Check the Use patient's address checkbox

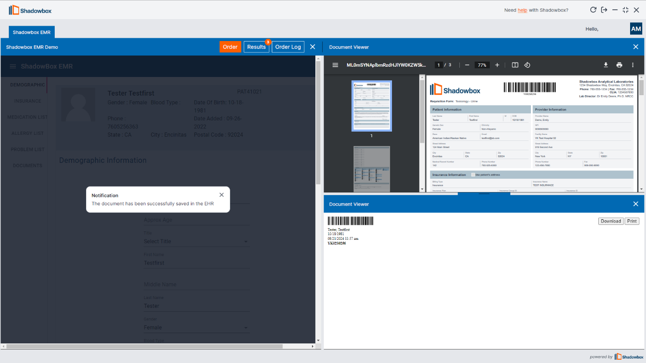[x=473, y=175]
